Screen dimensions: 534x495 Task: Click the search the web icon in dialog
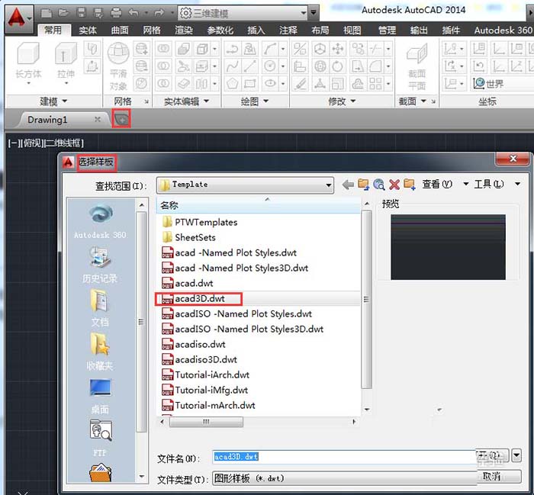click(x=378, y=185)
